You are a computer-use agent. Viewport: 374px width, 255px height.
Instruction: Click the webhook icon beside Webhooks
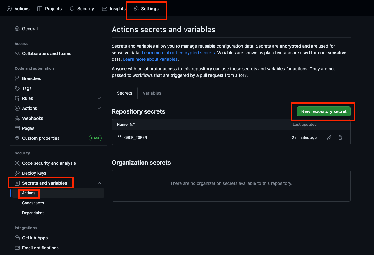pos(17,118)
